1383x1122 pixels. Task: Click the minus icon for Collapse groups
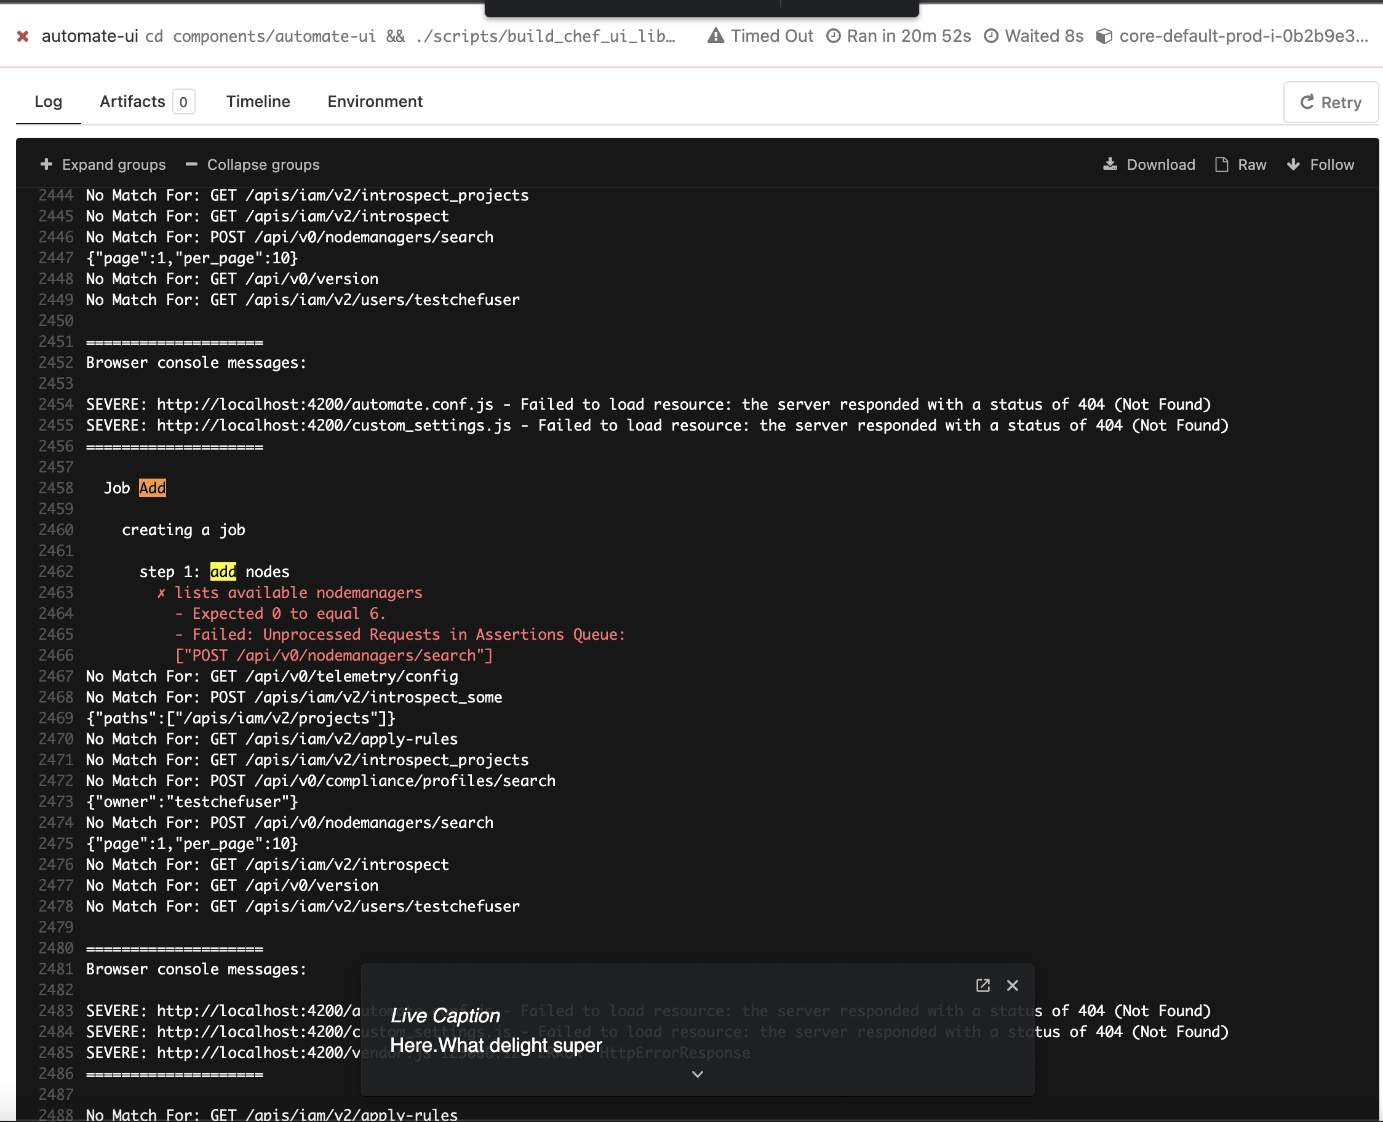(191, 164)
